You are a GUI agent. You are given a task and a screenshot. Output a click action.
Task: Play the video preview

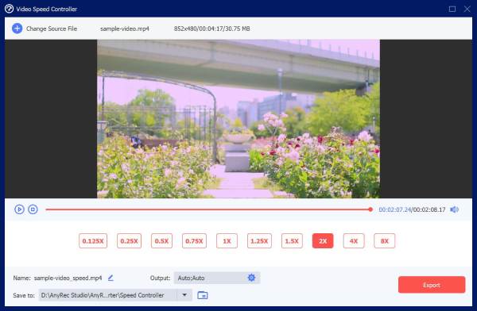pyautogui.click(x=19, y=209)
